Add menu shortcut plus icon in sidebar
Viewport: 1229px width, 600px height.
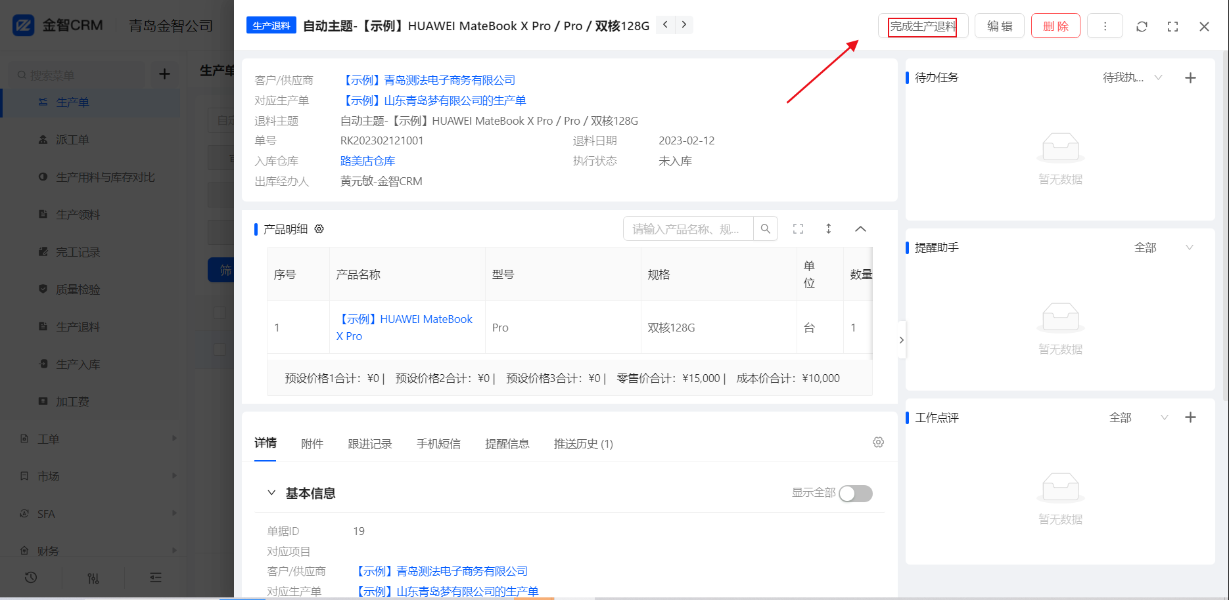pos(164,74)
